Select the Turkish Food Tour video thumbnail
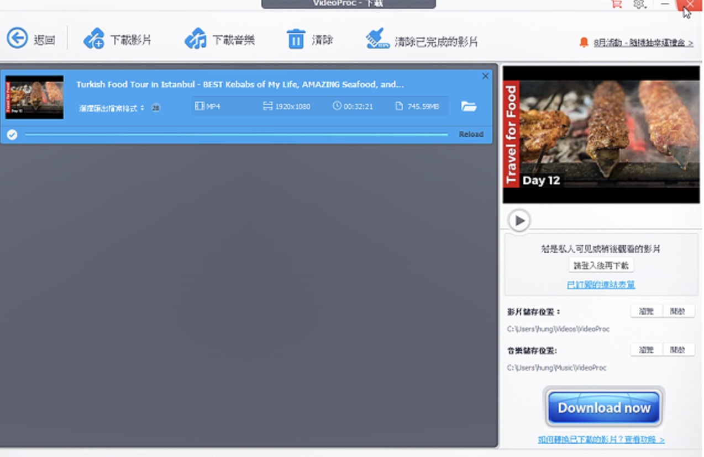 coord(34,97)
